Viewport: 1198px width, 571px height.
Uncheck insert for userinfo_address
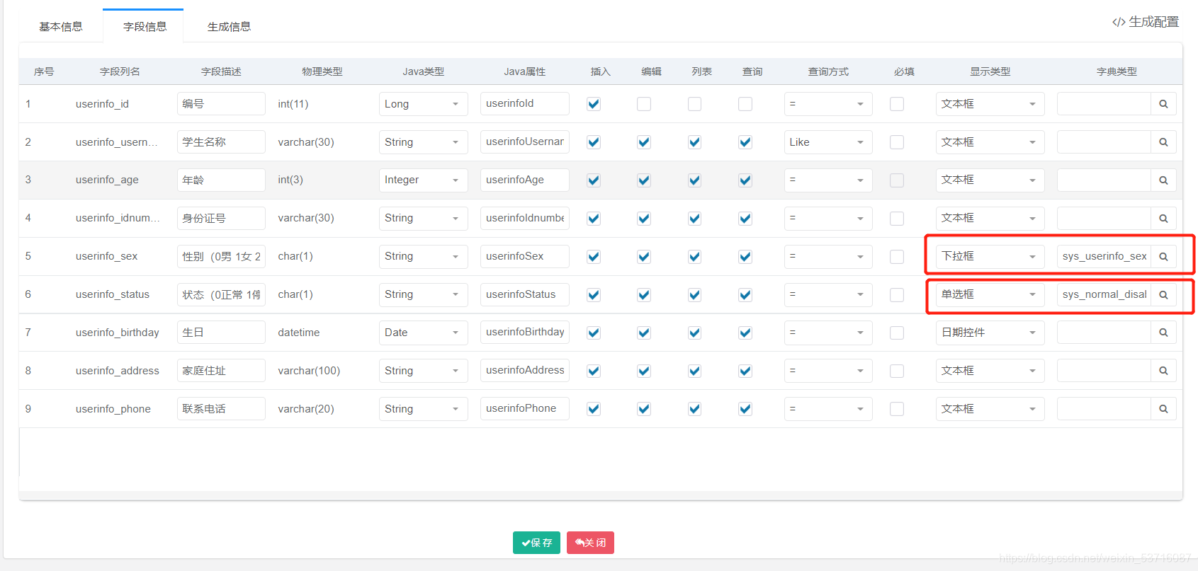pyautogui.click(x=594, y=371)
